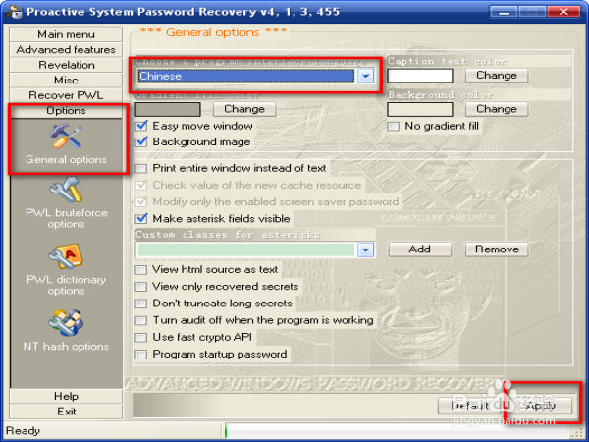
Task: Enable Print entire window instead of text
Action: 141,168
